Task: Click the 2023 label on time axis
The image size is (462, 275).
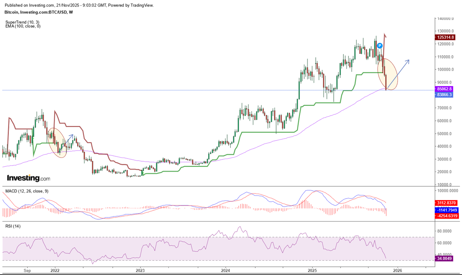Action: 140,270
